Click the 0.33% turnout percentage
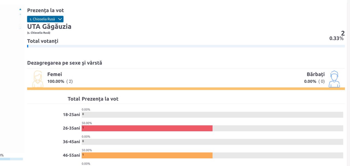The width and height of the screenshot is (350, 166). pyautogui.click(x=336, y=38)
